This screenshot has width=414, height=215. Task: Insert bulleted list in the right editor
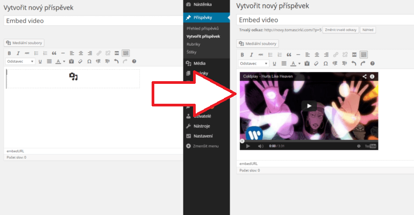tap(270, 55)
